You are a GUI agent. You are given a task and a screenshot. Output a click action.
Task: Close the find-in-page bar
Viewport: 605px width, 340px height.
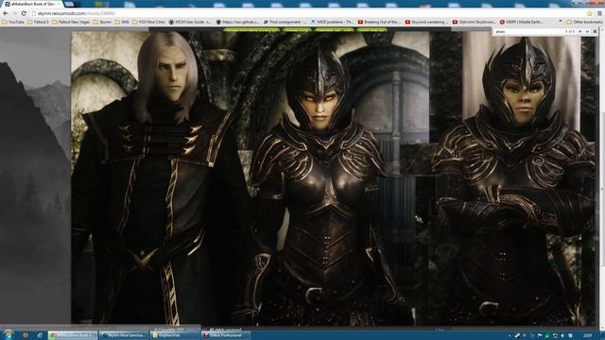[x=595, y=31]
